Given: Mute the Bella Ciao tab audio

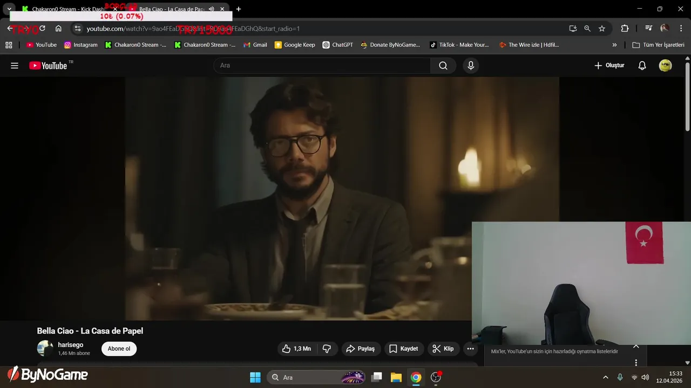Looking at the screenshot, I should [211, 9].
